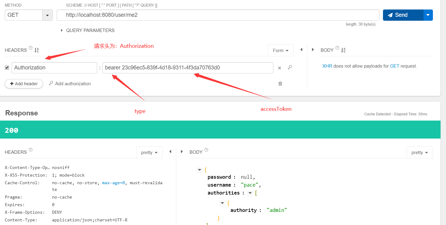Click the nosniff header value
This screenshot has height=225, width=446.
click(x=61, y=168)
